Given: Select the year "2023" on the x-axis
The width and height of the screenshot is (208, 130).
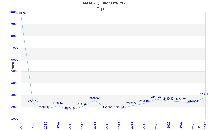Looking at the screenshot, I should pyautogui.click(x=193, y=125).
